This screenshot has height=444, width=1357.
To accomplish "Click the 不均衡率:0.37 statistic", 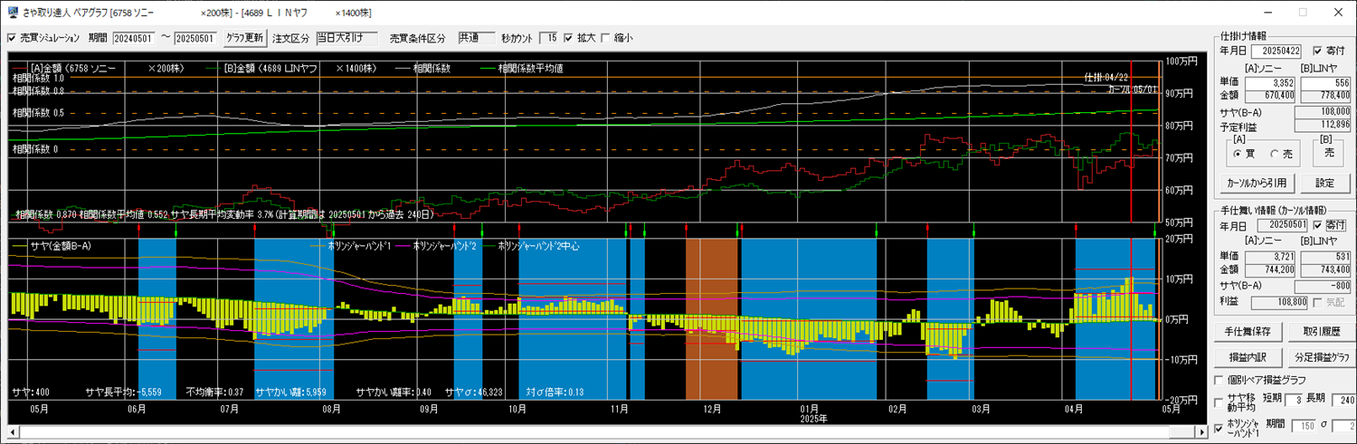I will point(214,392).
